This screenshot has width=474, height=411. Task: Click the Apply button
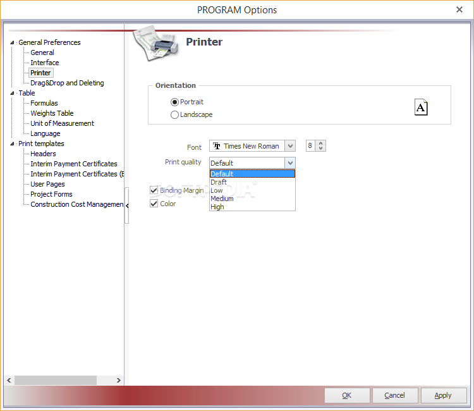click(443, 395)
